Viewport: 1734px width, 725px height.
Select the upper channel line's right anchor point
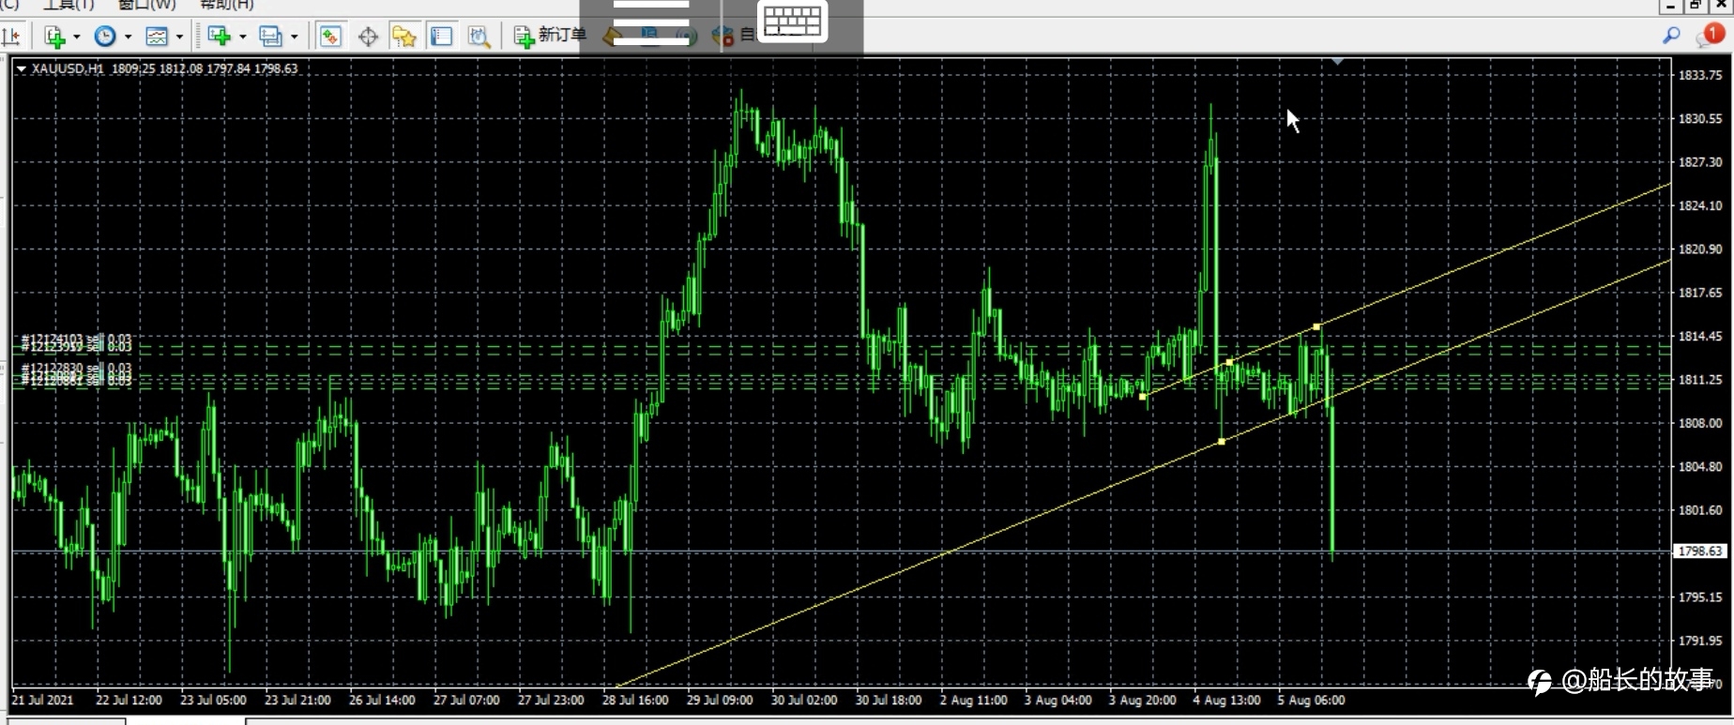pyautogui.click(x=1316, y=326)
